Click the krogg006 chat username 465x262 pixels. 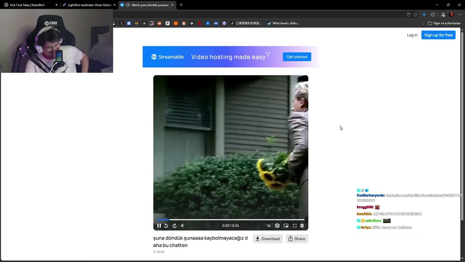[x=365, y=207]
